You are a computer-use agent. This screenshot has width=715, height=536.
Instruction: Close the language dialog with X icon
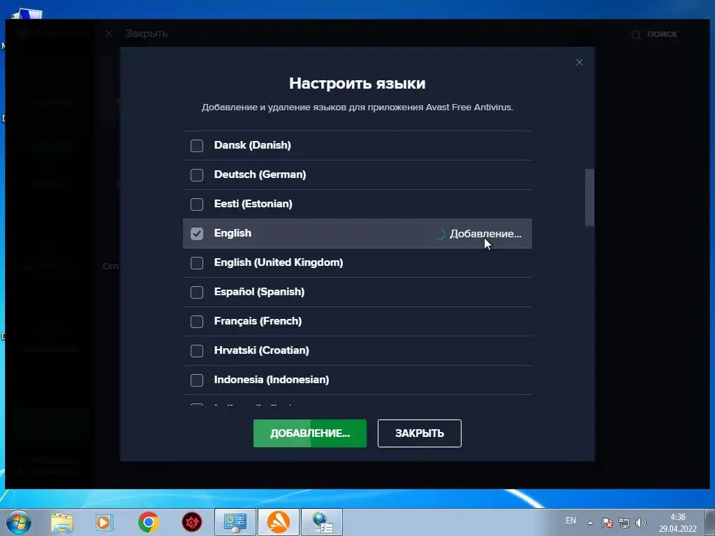click(579, 62)
